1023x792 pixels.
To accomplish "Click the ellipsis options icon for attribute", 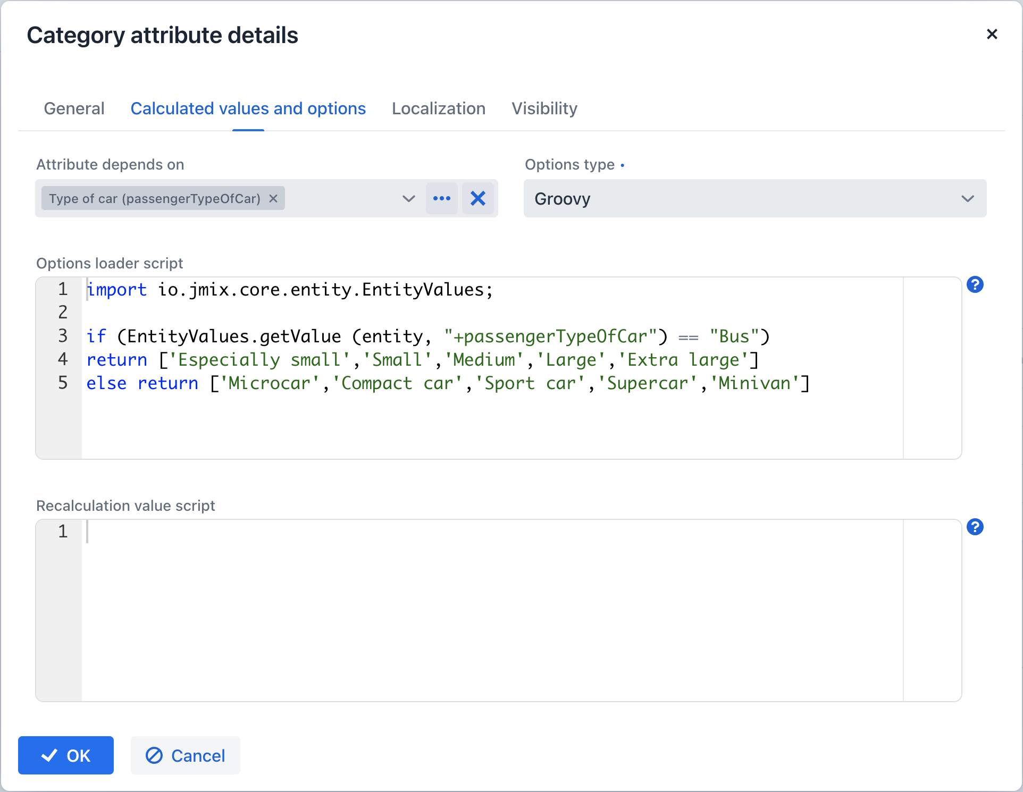I will tap(442, 198).
